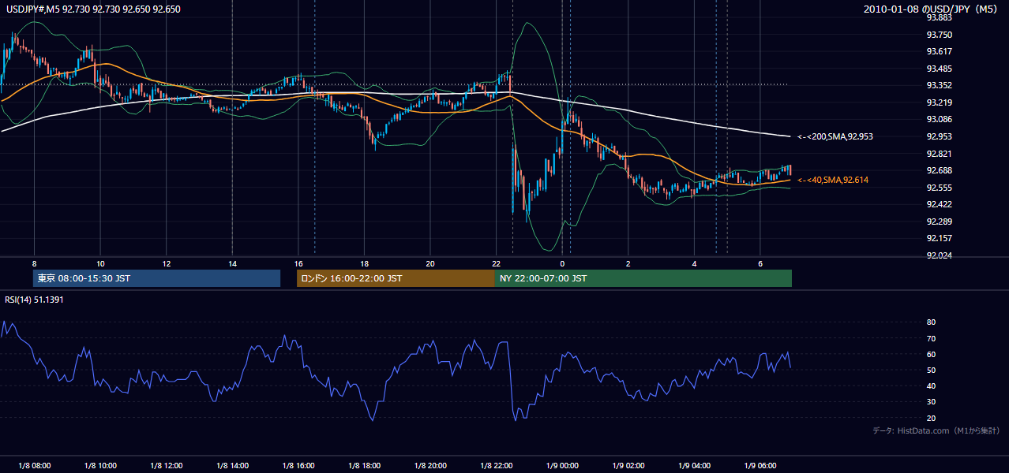The height and width of the screenshot is (473, 1009).
Task: Click bottom date label 1/9 00:00
Action: [562, 465]
